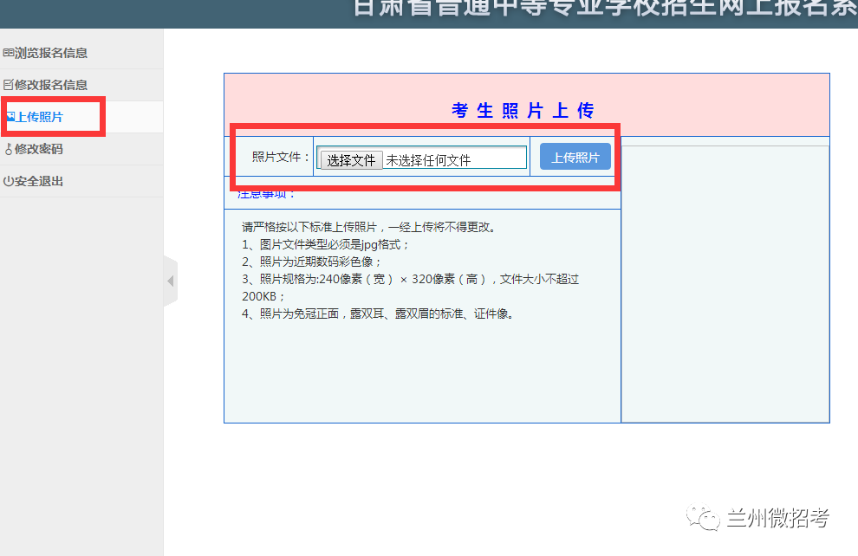Click the power icon beside 安全退出
Viewport: 858px width, 556px height.
(x=9, y=181)
